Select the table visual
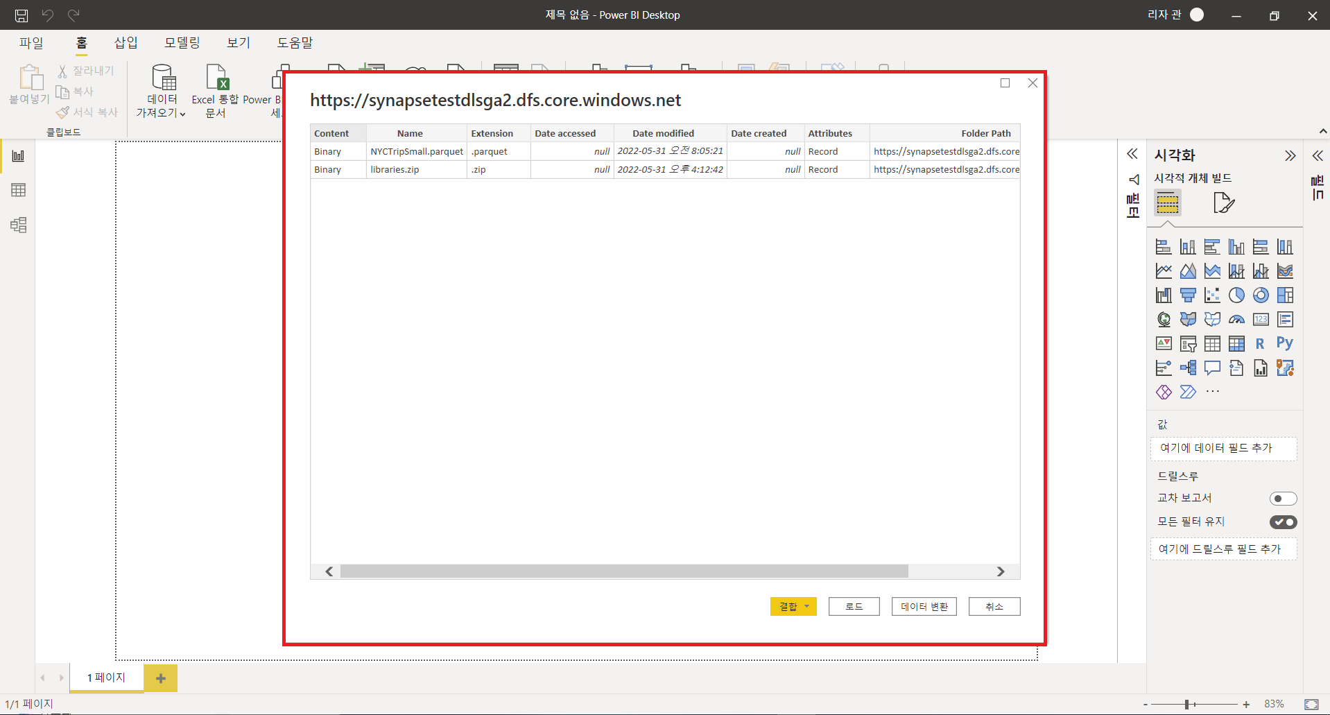This screenshot has height=715, width=1330. pyautogui.click(x=1212, y=344)
